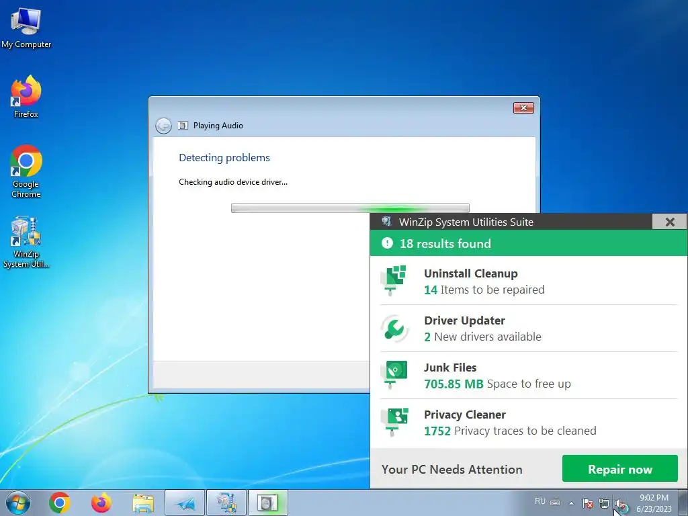Viewport: 688px width, 516px height.
Task: Click the troubleshooter progress bar
Action: coord(350,208)
